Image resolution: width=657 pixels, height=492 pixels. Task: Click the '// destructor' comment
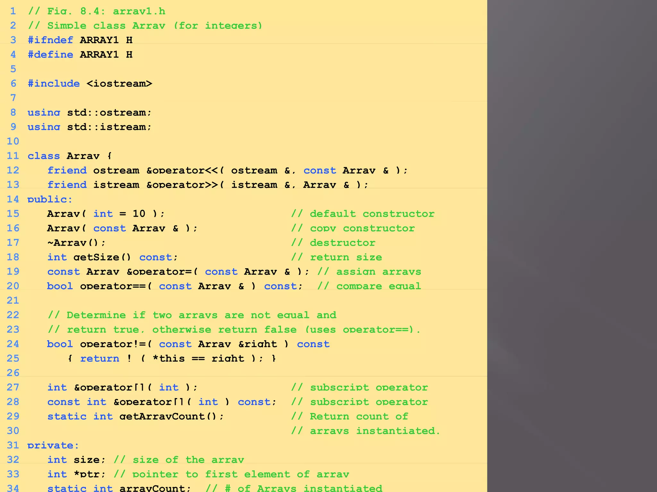(x=333, y=242)
